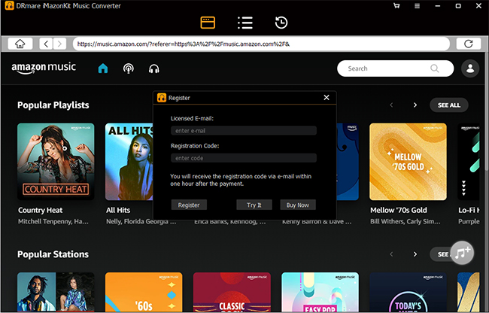This screenshot has height=313, width=489.
Task: Click the Register button
Action: point(189,205)
